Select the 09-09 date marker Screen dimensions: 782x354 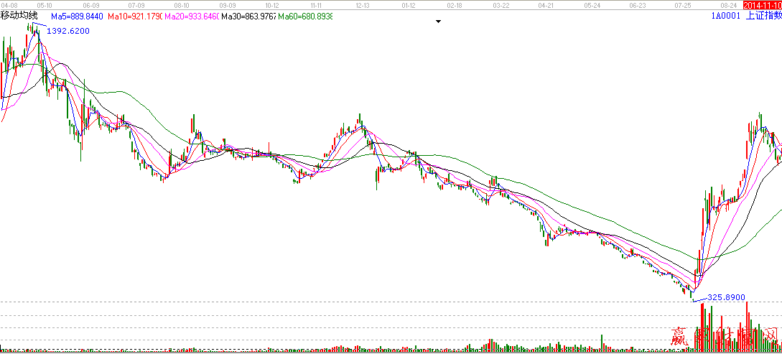[227, 4]
